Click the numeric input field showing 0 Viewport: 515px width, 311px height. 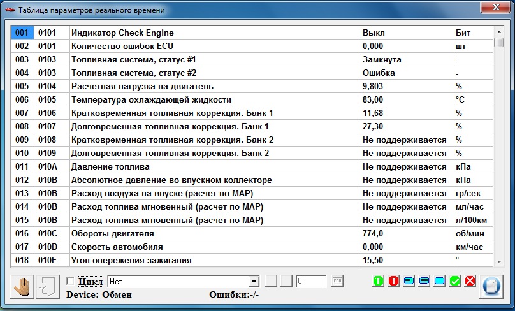pyautogui.click(x=311, y=281)
